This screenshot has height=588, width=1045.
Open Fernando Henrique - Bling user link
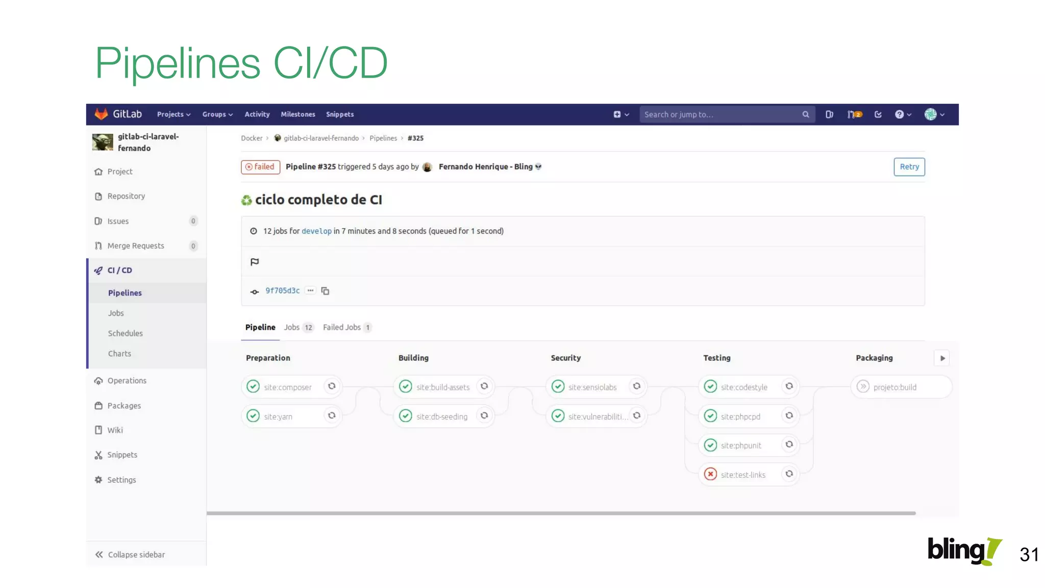(x=485, y=167)
